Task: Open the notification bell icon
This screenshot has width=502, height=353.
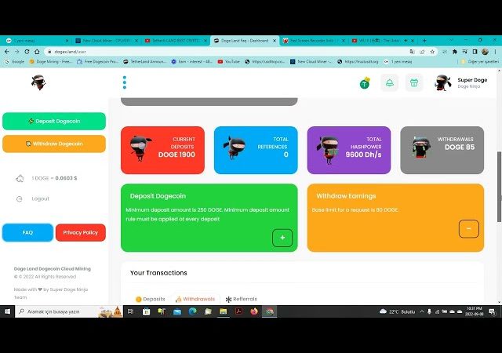Action: coord(390,82)
